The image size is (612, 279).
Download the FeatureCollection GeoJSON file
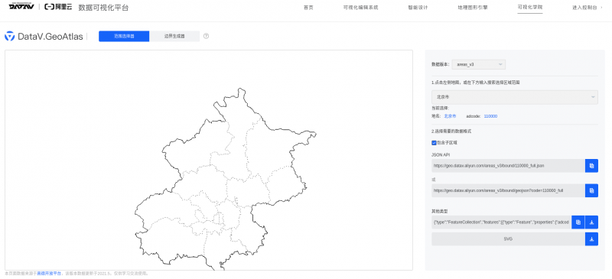[591, 222]
